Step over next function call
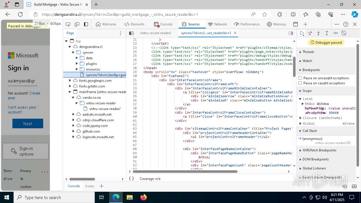This screenshot has width=361, height=203. 310,33
